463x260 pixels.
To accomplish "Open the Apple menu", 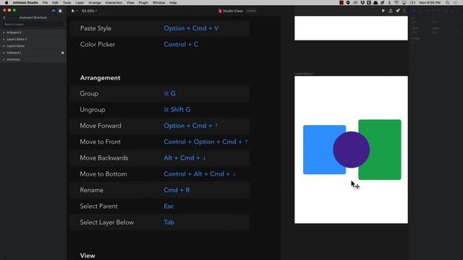I will point(7,3).
